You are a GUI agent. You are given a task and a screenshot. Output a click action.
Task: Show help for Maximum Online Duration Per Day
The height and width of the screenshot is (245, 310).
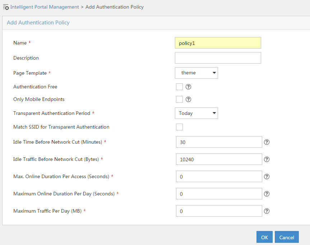[267, 194]
